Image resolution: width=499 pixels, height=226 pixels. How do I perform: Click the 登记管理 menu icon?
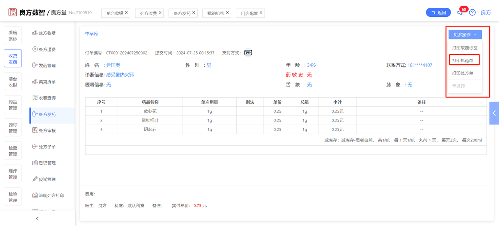[x=35, y=163]
